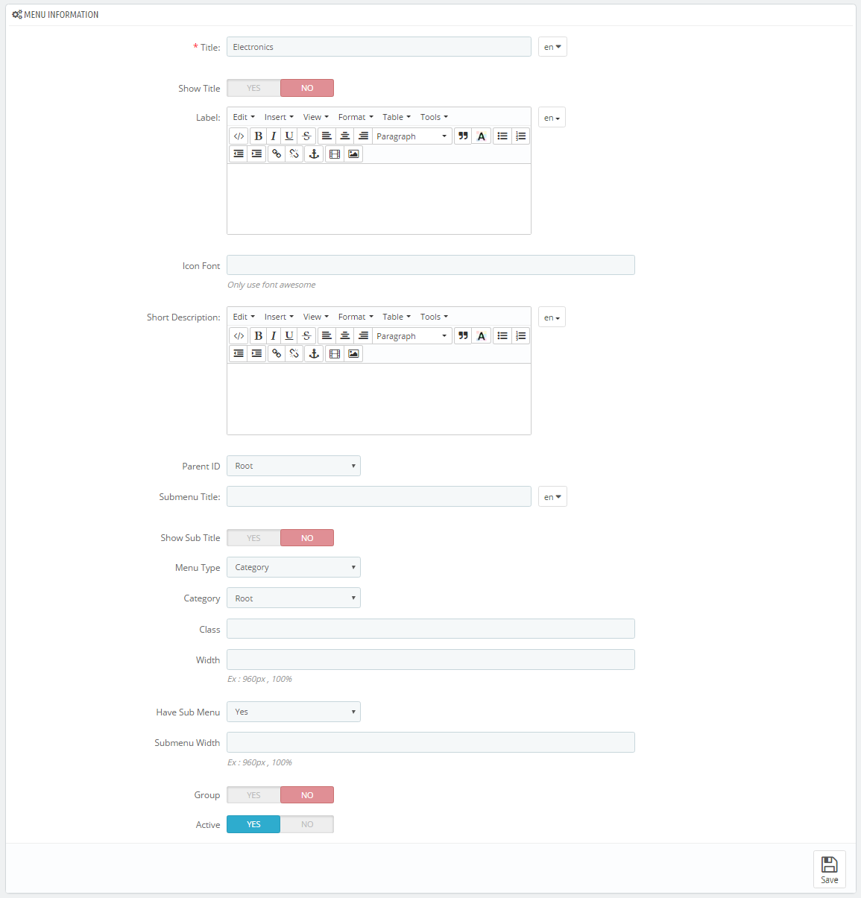Open the Parent ID dropdown
This screenshot has width=861, height=898.
[x=294, y=466]
